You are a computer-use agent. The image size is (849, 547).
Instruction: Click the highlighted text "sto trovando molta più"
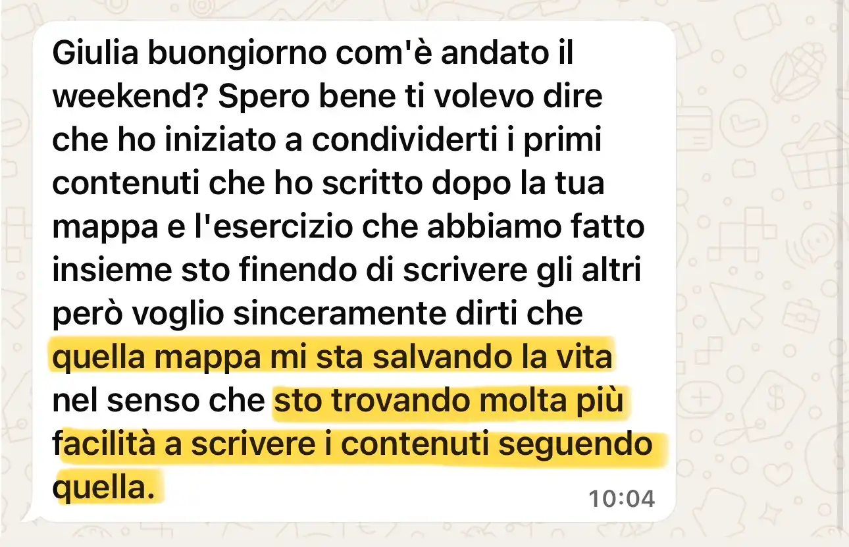point(449,402)
